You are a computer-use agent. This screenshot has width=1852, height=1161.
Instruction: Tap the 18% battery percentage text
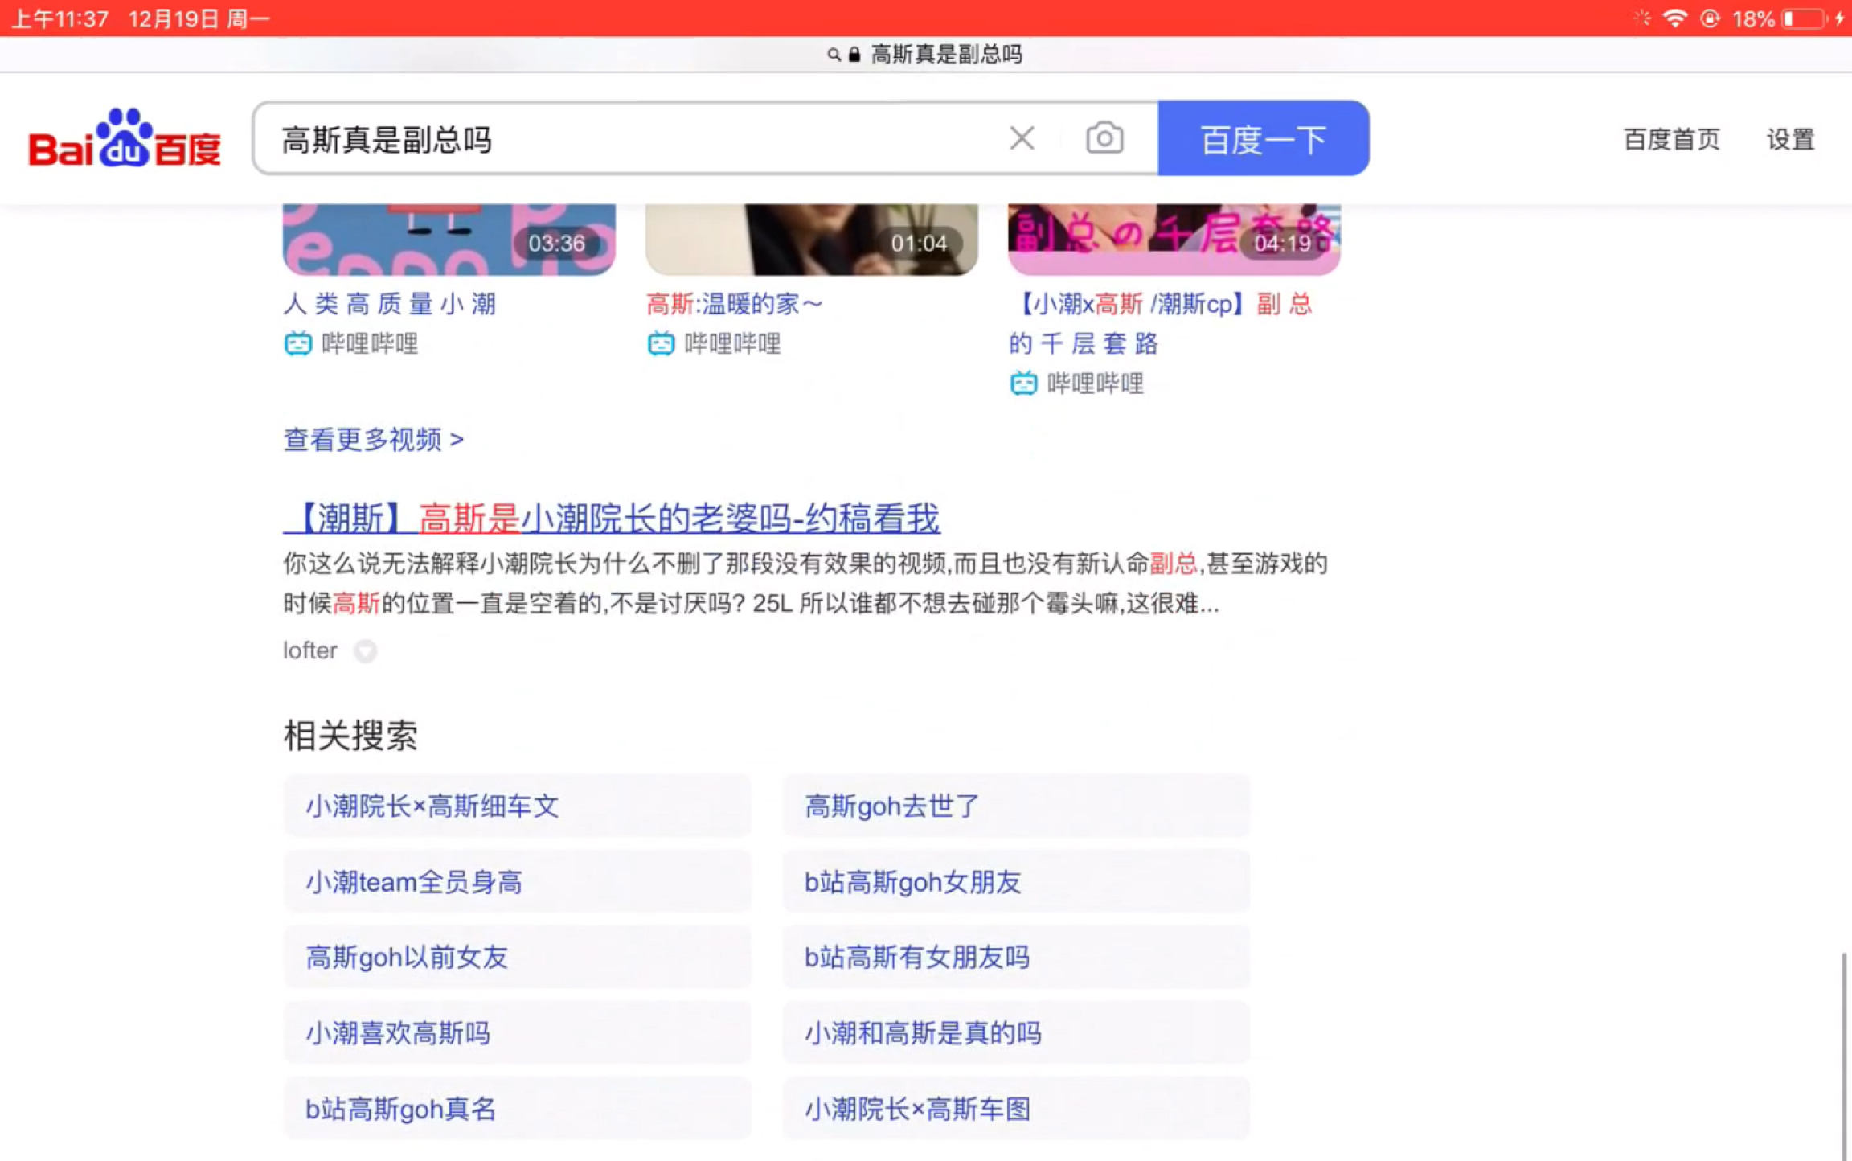click(x=1753, y=18)
